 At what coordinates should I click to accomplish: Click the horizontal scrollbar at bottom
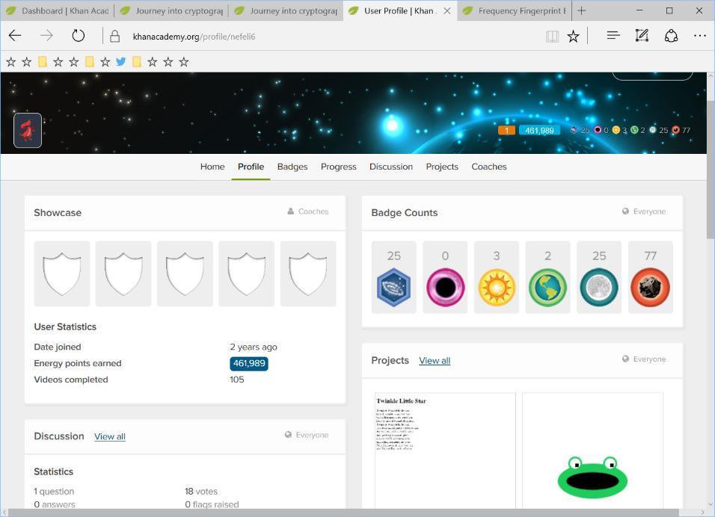343,513
